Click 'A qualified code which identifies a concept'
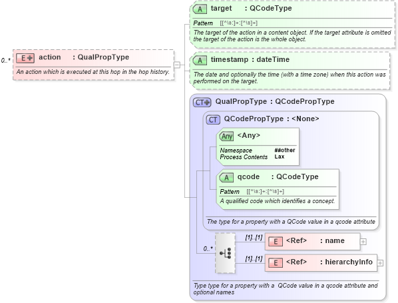Screen dimensions: 398x303 pyautogui.click(x=278, y=201)
